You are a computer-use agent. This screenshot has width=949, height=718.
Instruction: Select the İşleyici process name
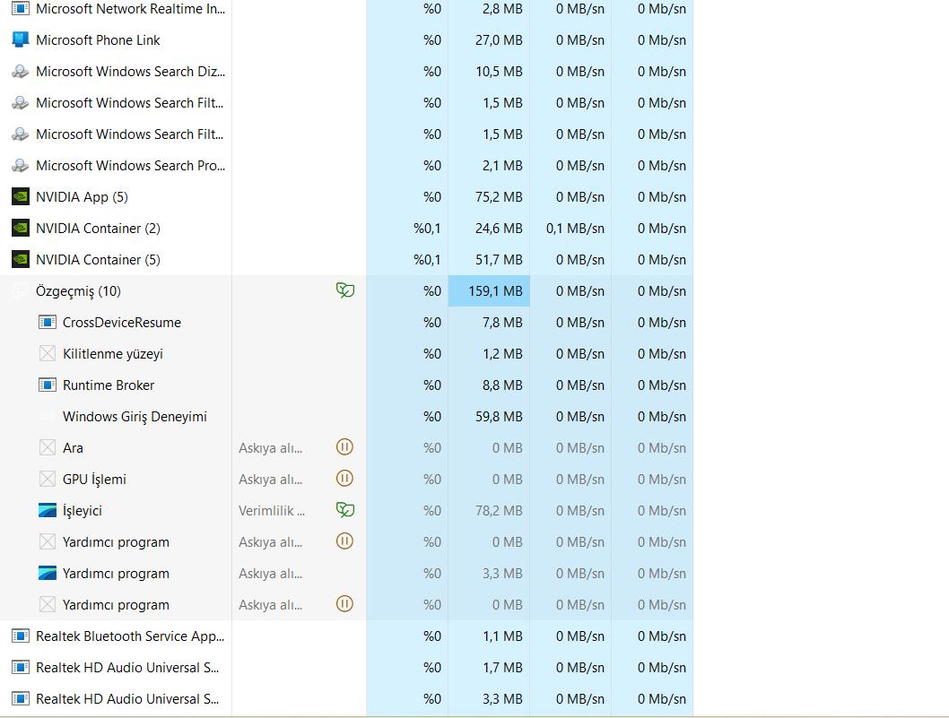click(x=83, y=511)
